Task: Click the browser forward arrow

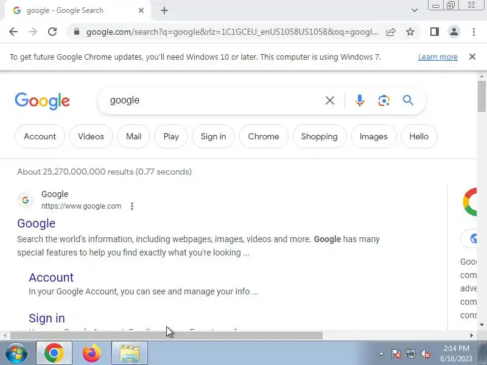Action: tap(33, 32)
